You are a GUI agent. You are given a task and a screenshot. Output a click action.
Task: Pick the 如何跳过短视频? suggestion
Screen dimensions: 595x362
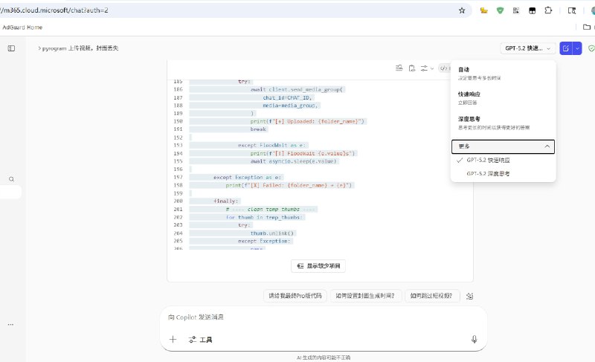pyautogui.click(x=431, y=296)
